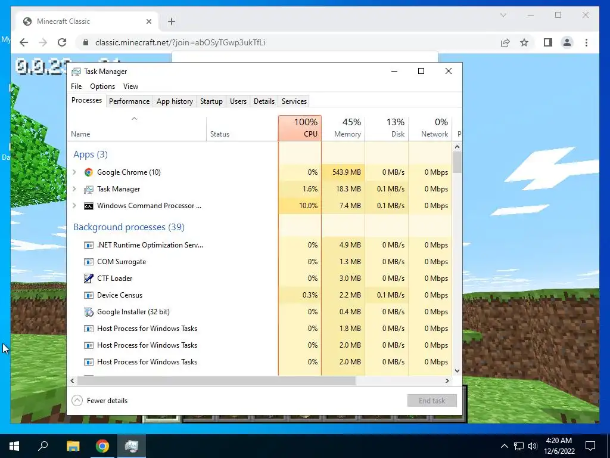View site information via the lock icon

pyautogui.click(x=86, y=42)
